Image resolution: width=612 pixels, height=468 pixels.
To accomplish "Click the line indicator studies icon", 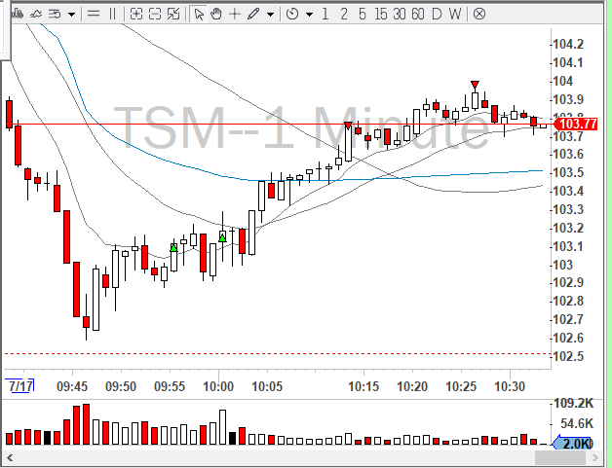I will 36,15.
